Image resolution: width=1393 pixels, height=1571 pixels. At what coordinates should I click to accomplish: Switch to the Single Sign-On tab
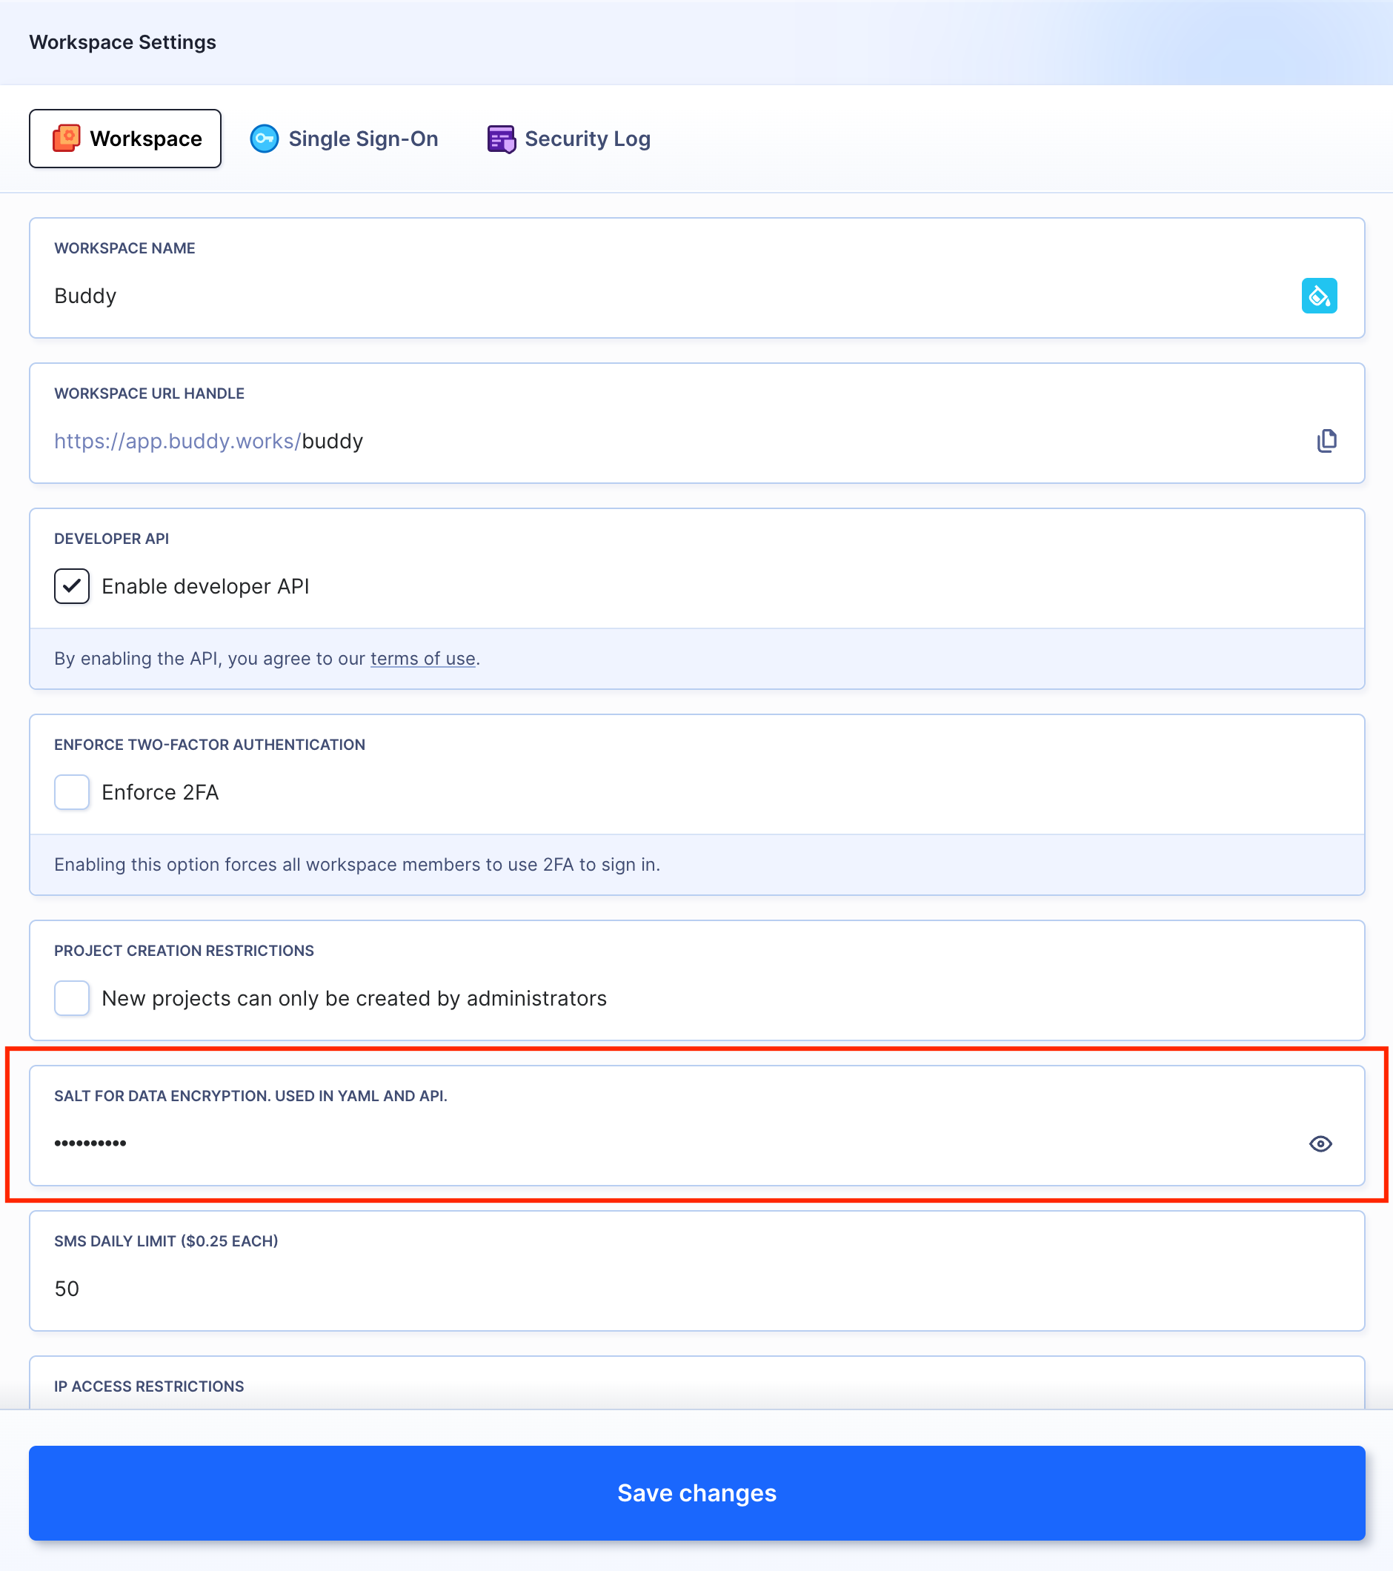click(345, 139)
